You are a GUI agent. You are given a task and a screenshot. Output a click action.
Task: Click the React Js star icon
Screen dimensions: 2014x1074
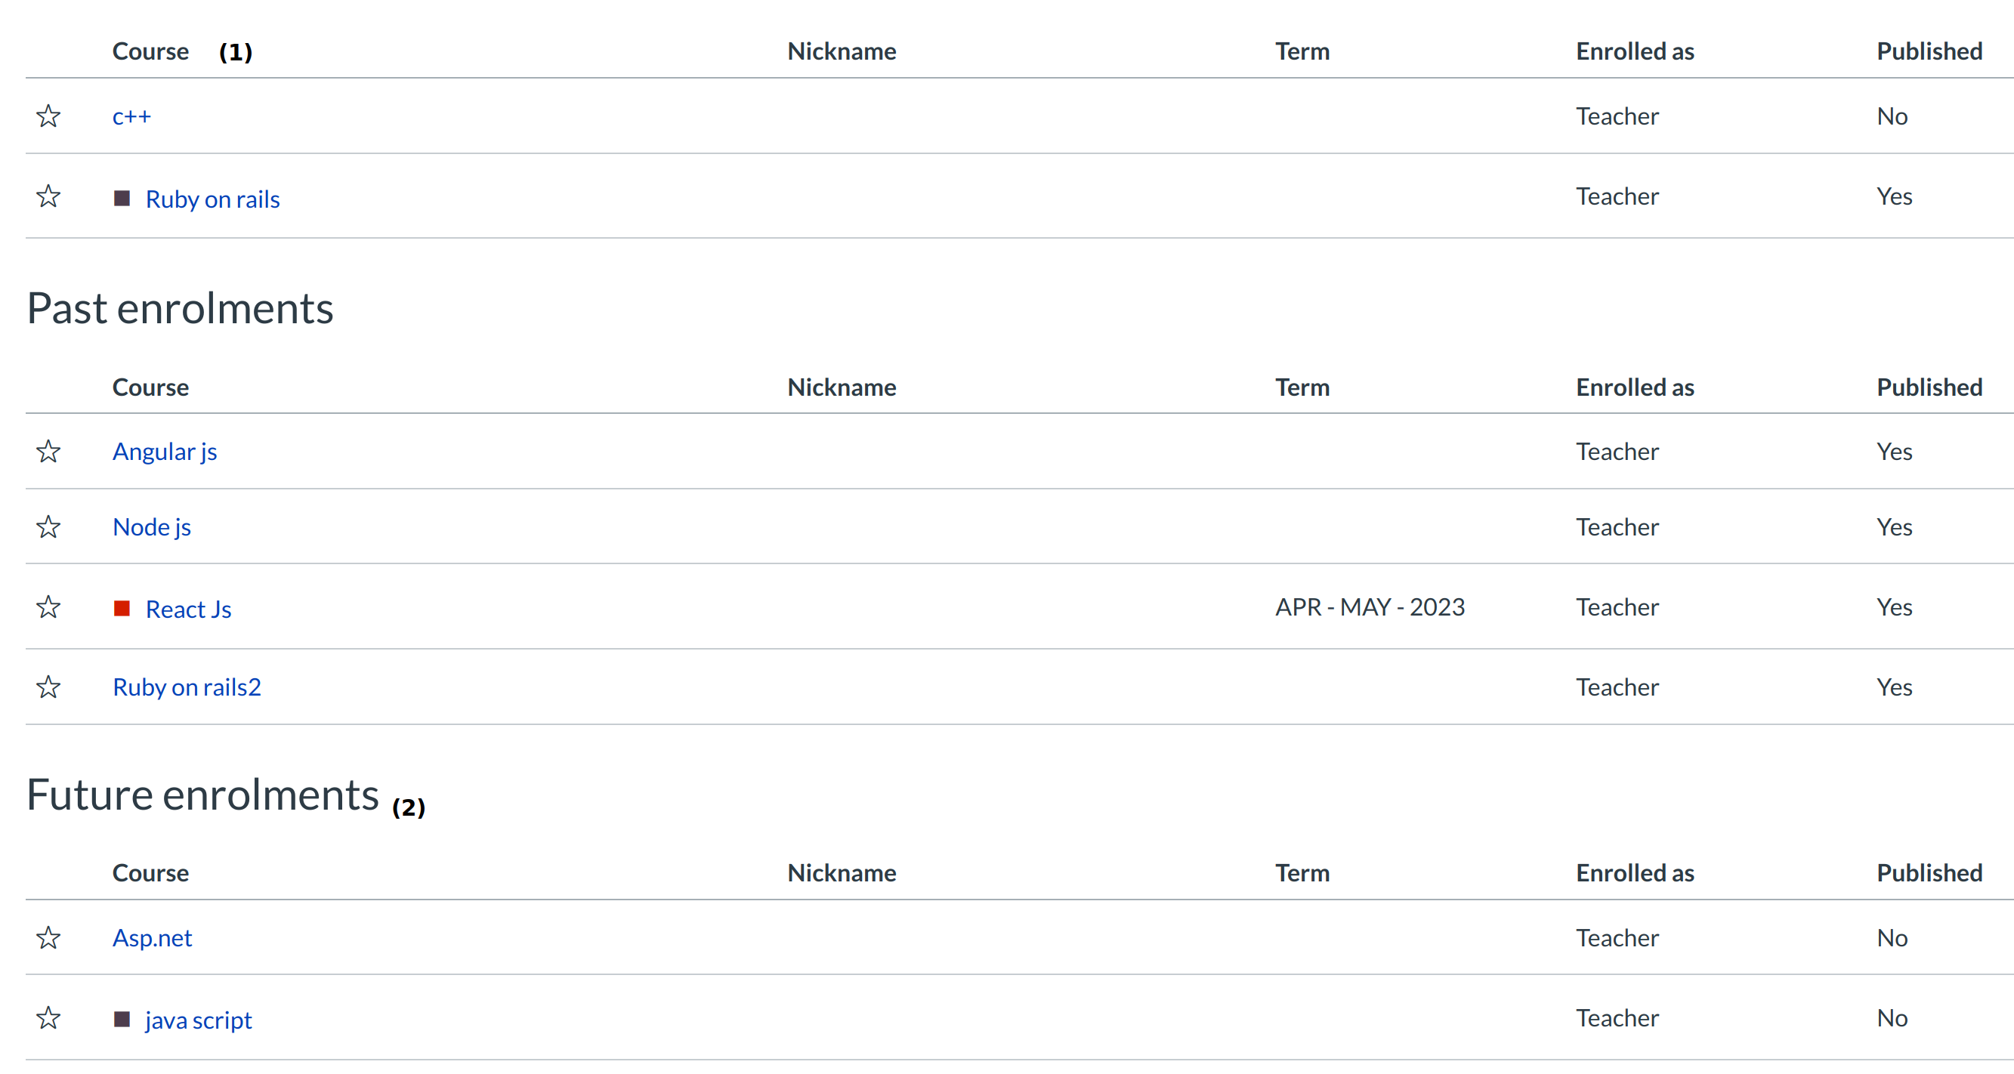tap(48, 607)
